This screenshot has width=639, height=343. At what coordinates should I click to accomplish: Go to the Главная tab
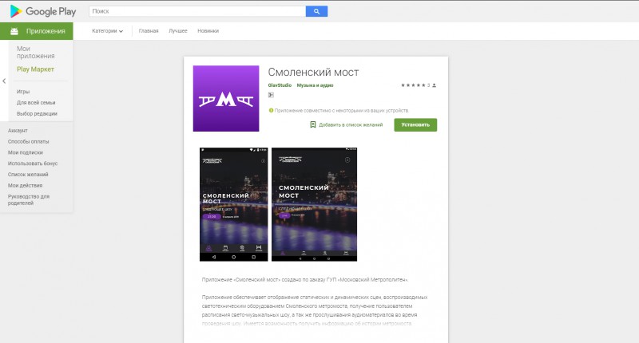149,31
